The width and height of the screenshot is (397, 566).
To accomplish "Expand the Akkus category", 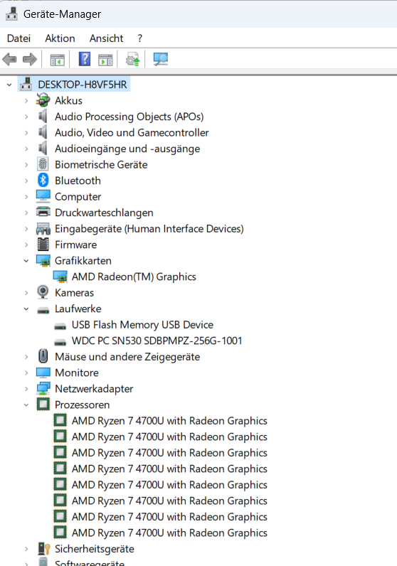I will coord(26,101).
